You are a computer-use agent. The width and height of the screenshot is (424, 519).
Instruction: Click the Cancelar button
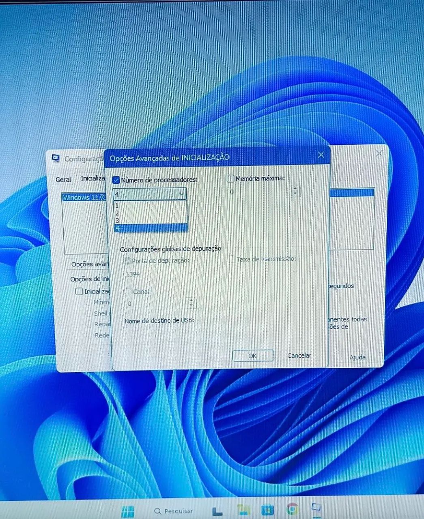click(299, 355)
